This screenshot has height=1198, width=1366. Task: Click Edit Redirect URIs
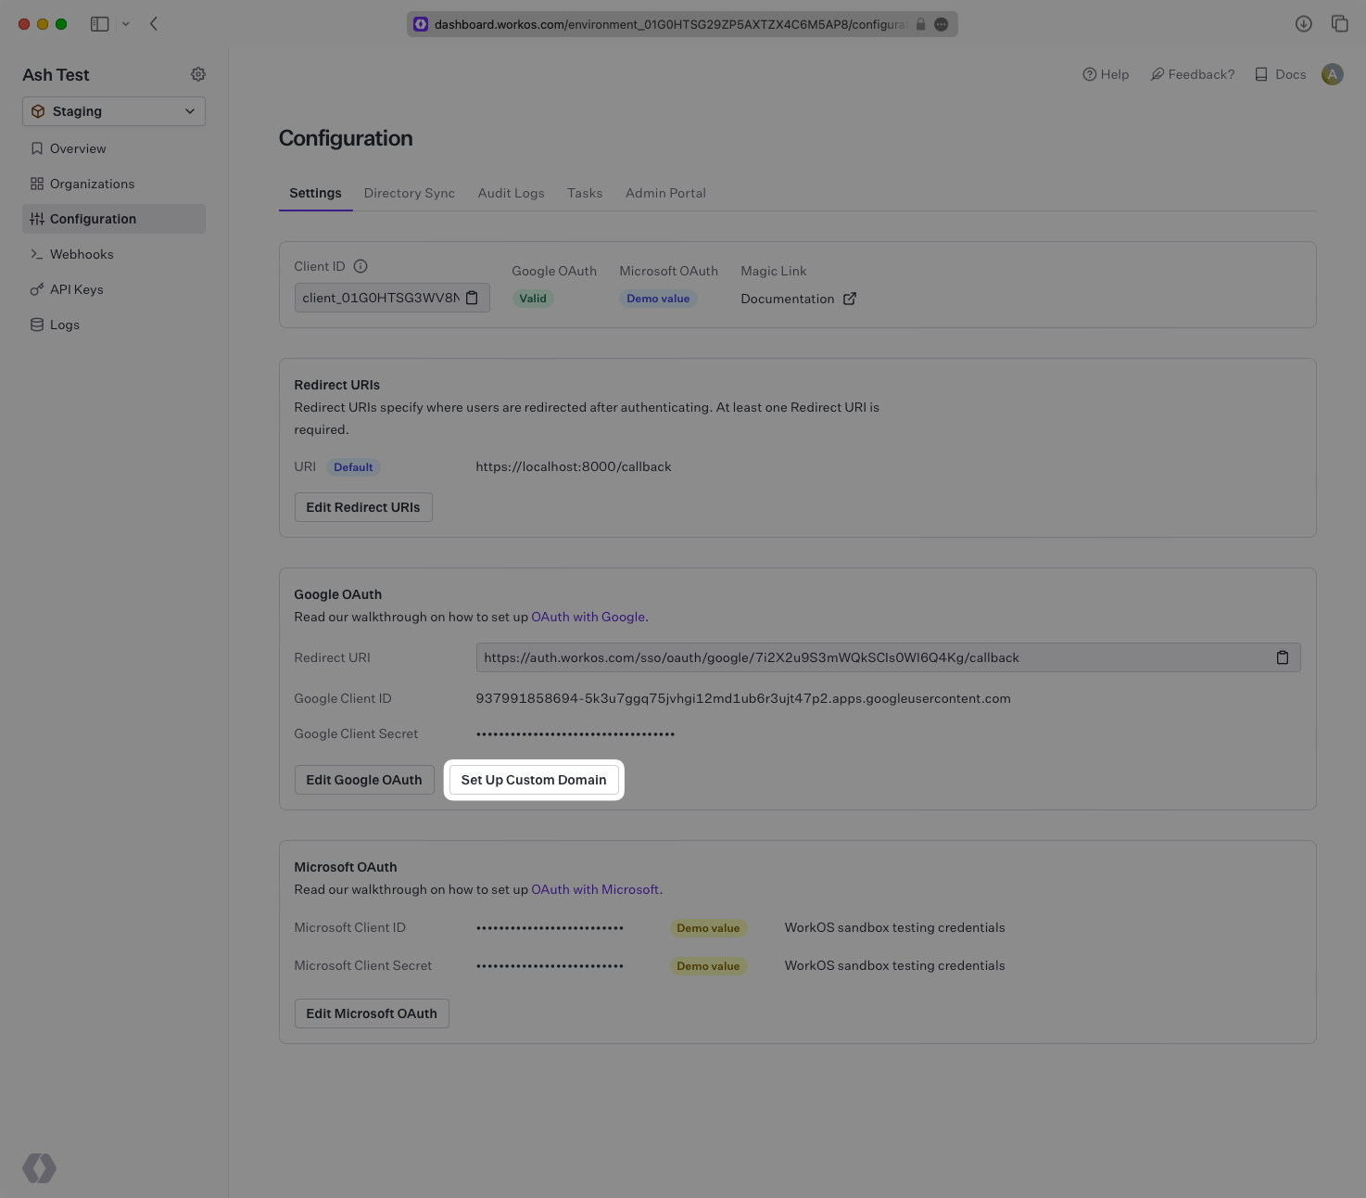[362, 507]
